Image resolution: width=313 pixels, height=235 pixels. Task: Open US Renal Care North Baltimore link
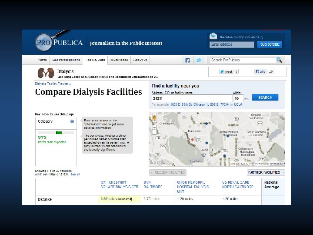click(x=237, y=185)
